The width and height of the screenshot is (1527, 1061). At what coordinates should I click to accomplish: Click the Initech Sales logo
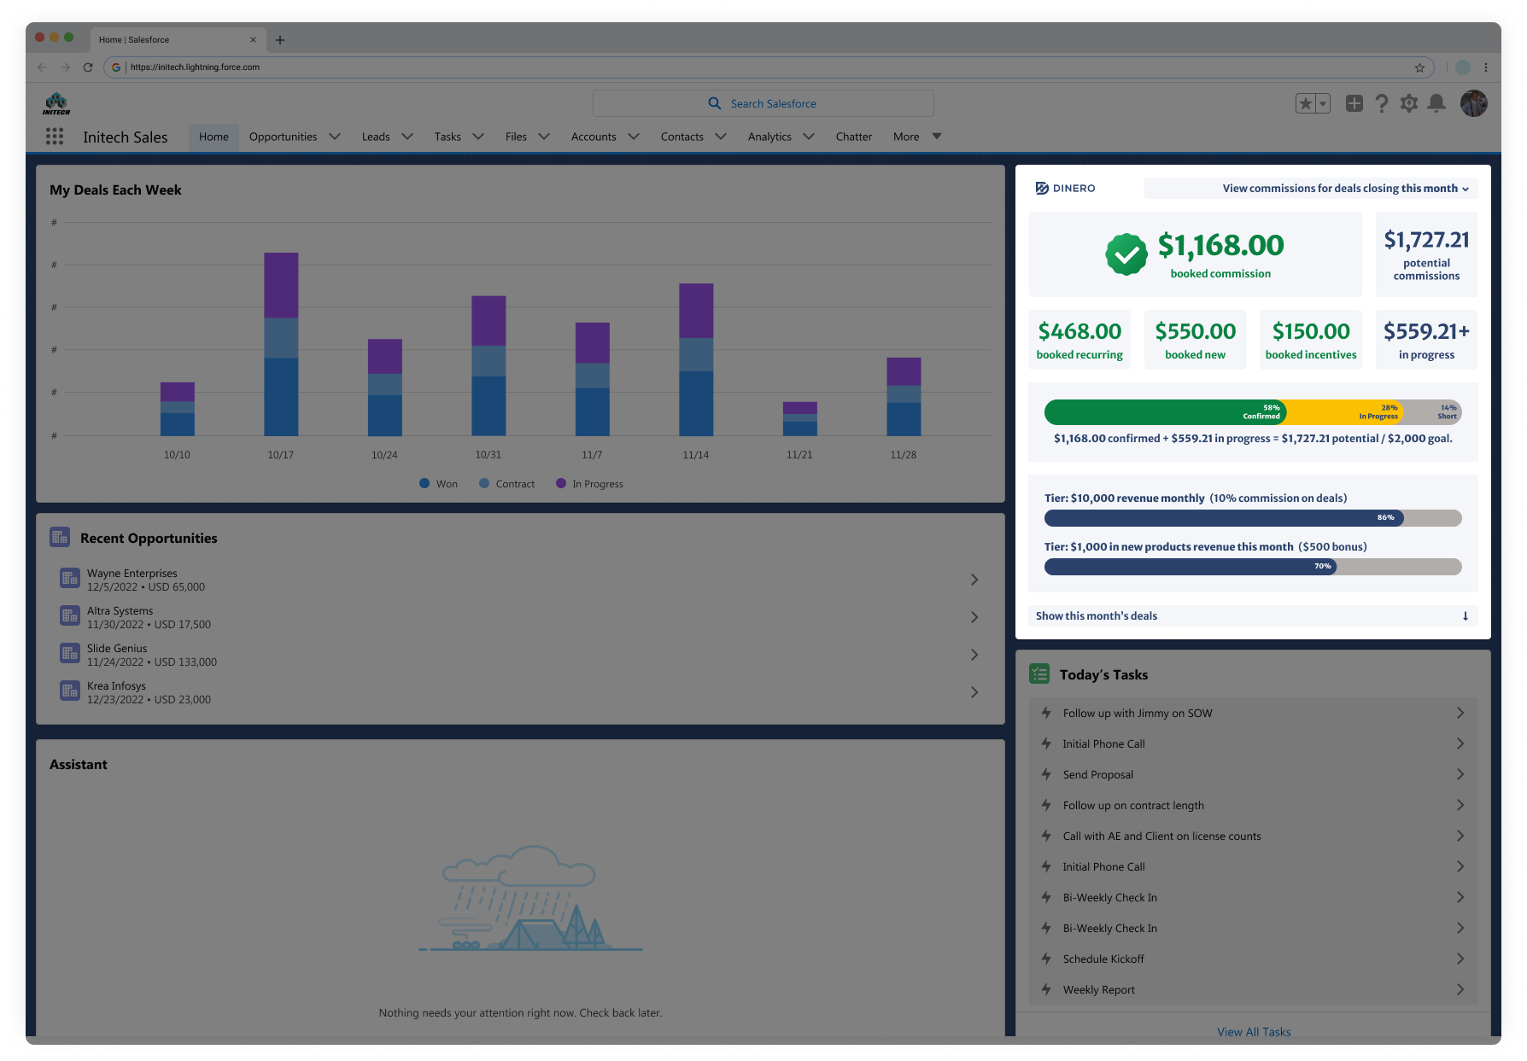pyautogui.click(x=56, y=104)
